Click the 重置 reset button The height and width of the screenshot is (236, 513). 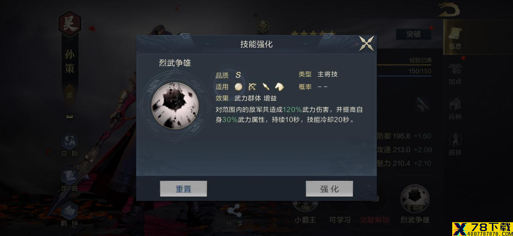[x=183, y=189]
